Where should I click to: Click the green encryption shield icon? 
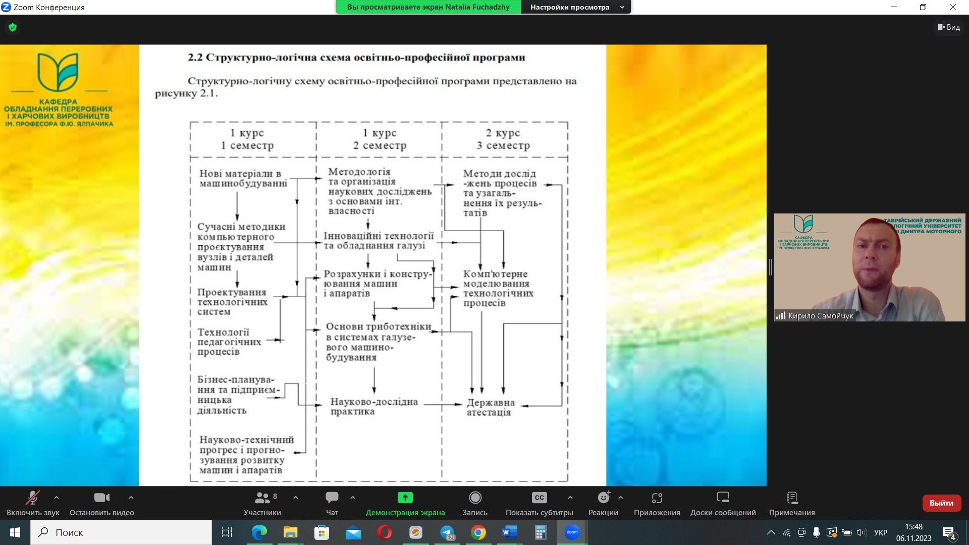pos(13,27)
